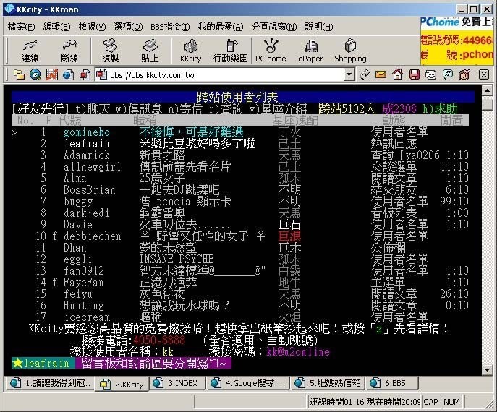Click the red floppy disk save icon
The width and height of the screenshot is (497, 412).
tap(415, 74)
